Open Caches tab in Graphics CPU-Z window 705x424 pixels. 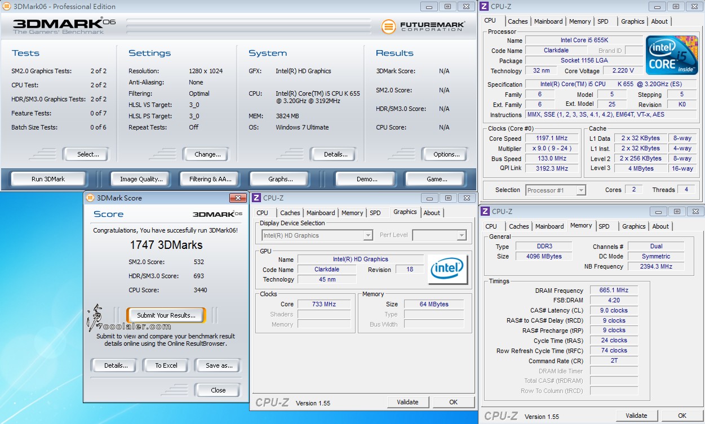pos(290,213)
